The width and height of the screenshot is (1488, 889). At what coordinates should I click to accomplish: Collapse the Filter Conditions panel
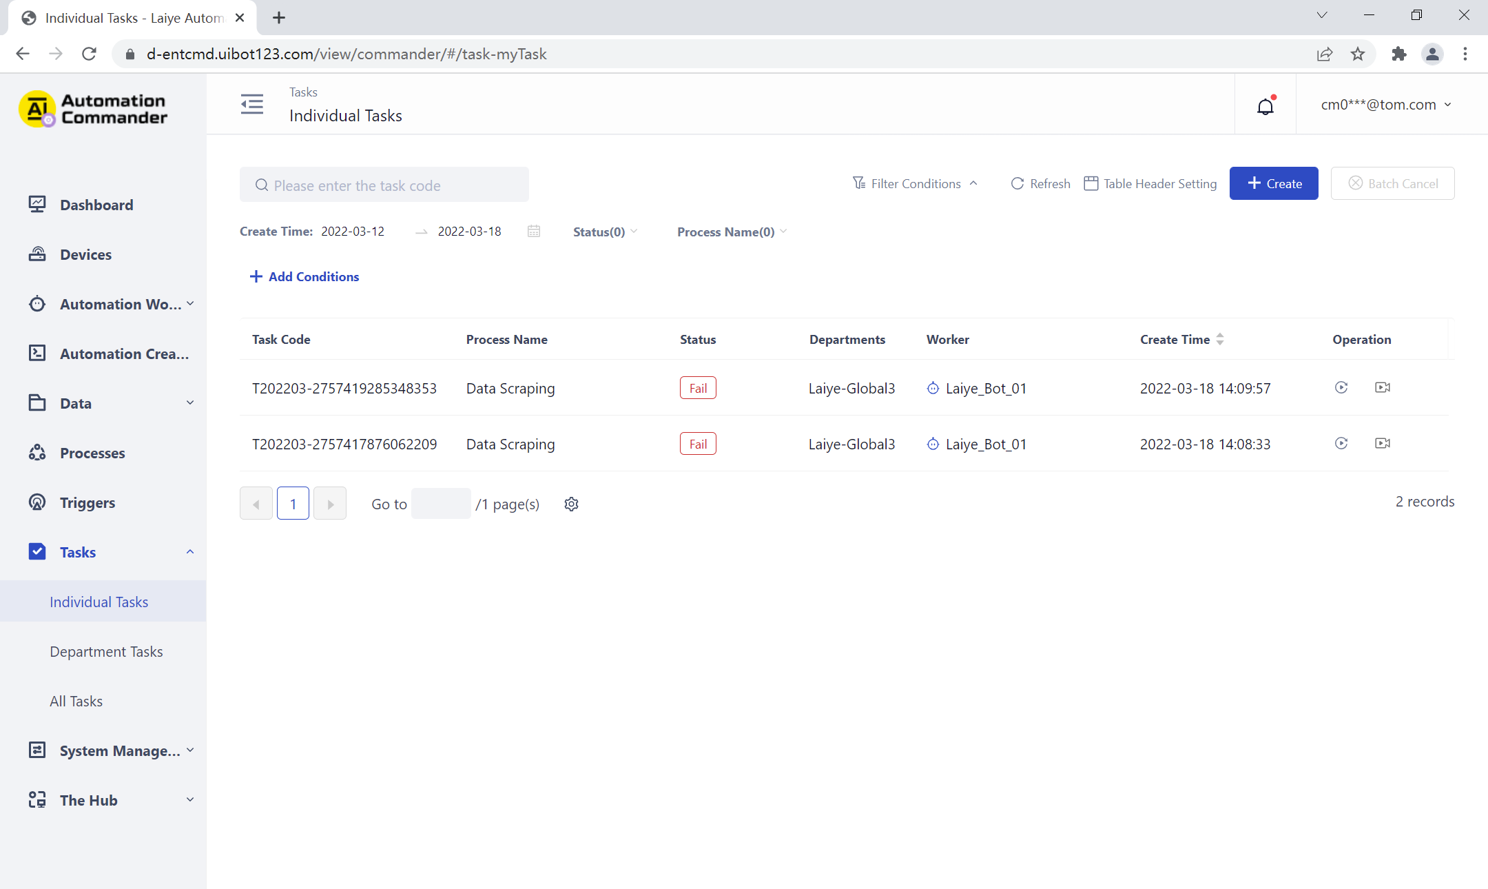[x=916, y=183]
